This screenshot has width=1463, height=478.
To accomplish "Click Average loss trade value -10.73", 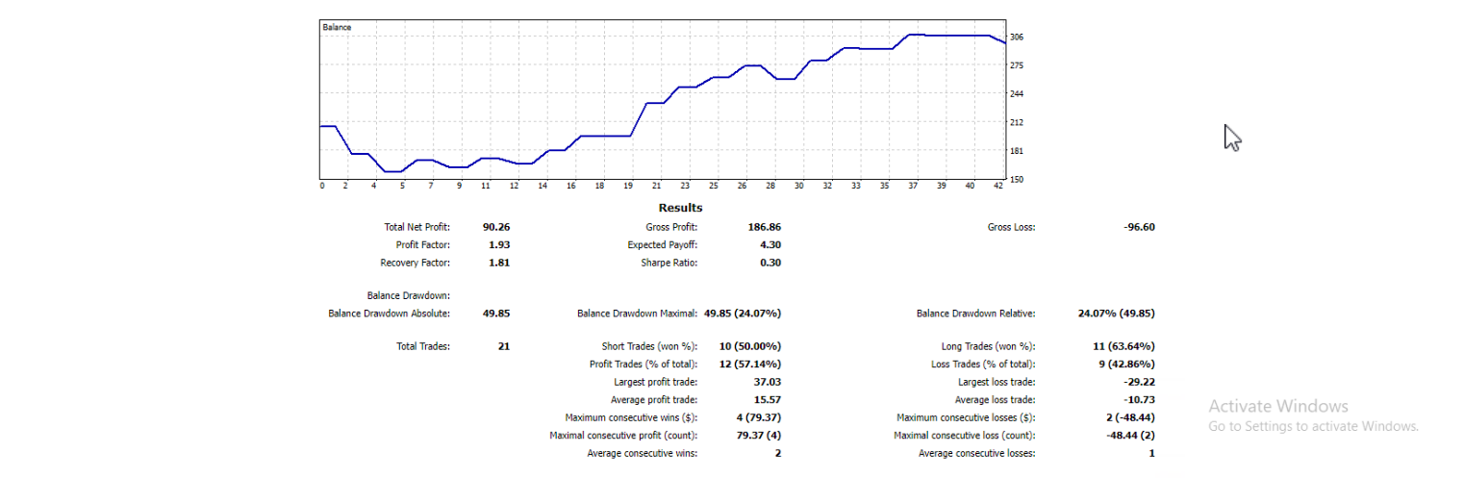I will 1139,400.
